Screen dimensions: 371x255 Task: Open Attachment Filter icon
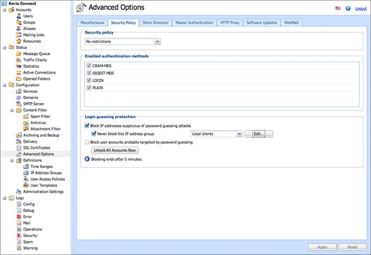(26, 129)
